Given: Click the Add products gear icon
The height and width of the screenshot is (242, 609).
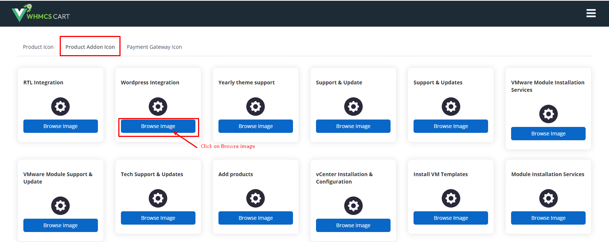Looking at the screenshot, I should pos(256,198).
